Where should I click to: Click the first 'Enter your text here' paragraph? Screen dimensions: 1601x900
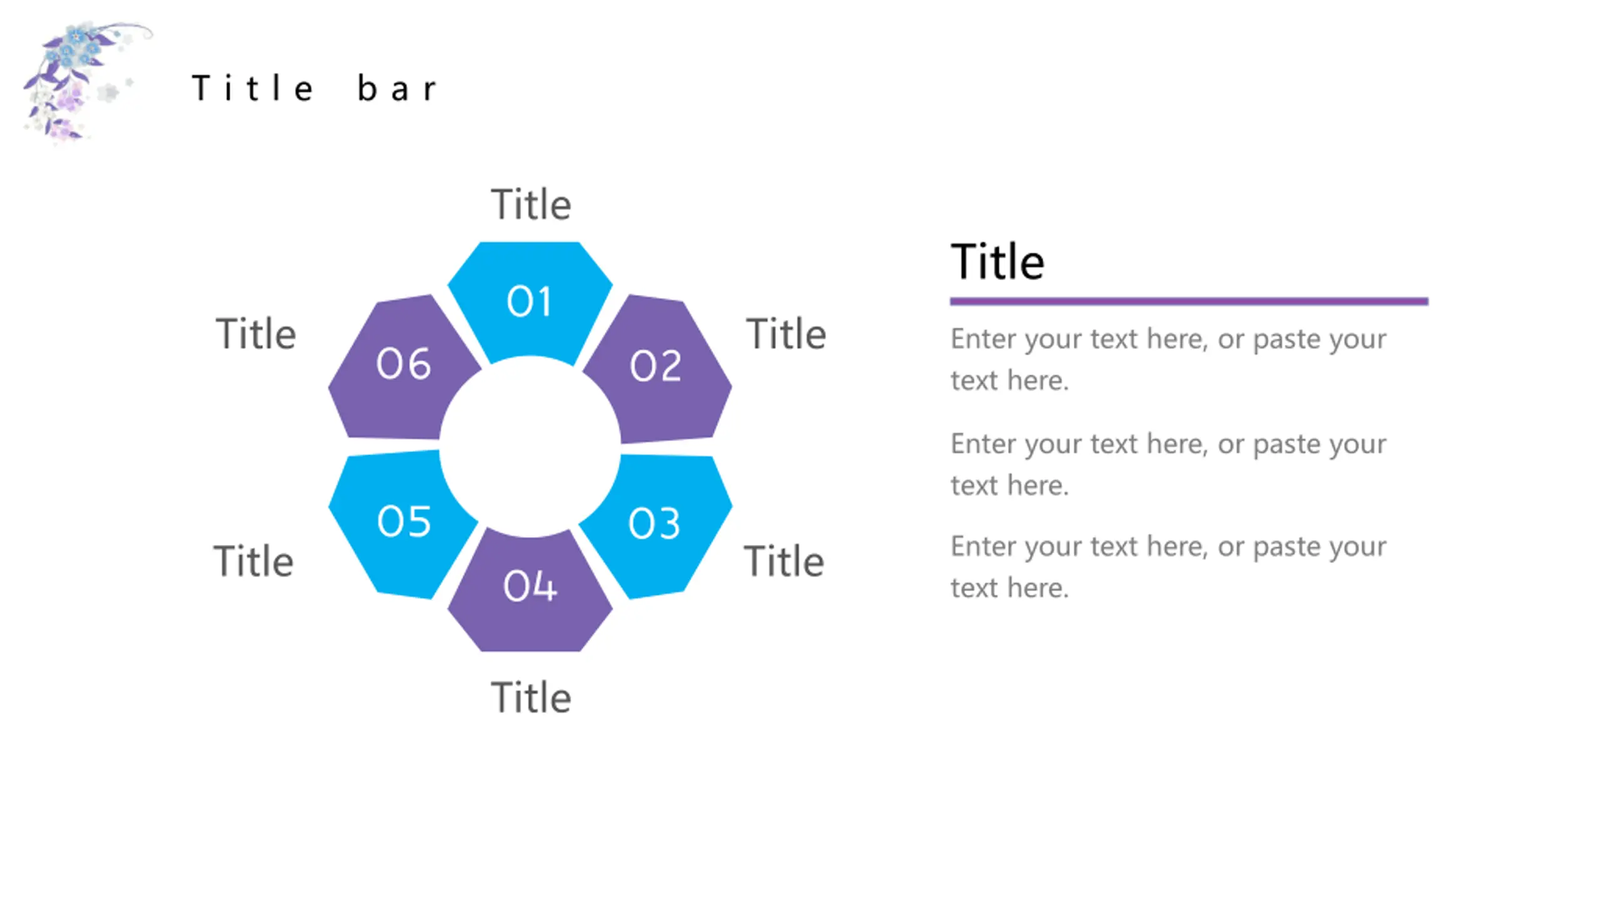point(1168,359)
